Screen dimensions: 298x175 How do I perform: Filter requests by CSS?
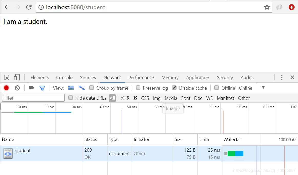(x=145, y=98)
